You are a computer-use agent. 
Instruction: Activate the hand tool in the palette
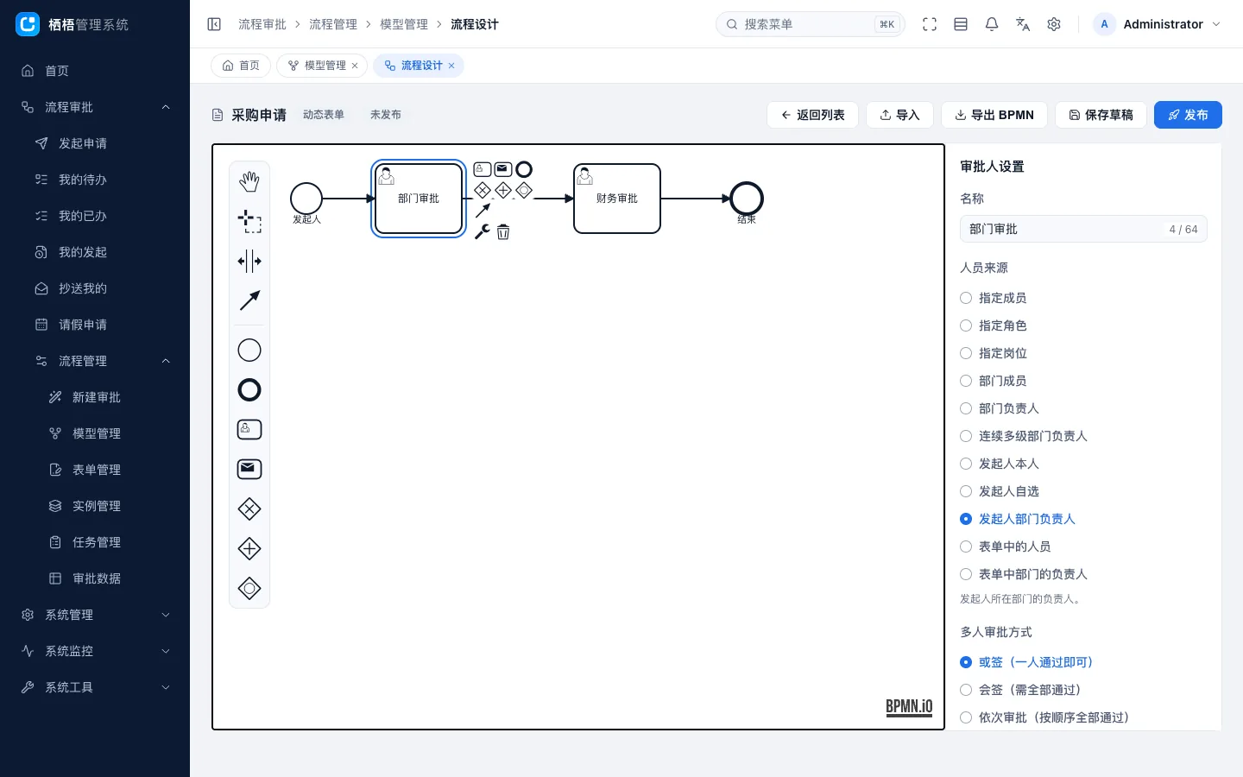point(249,181)
